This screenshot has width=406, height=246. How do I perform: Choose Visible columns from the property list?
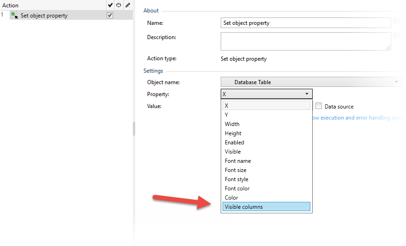point(266,207)
